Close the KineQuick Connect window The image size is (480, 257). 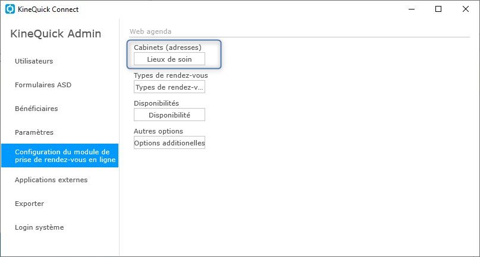tap(466, 9)
